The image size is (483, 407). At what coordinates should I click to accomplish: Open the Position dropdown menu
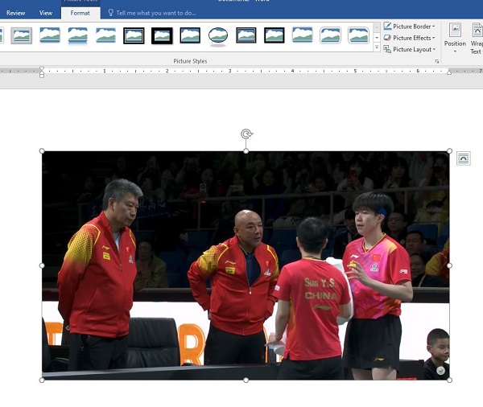(455, 38)
